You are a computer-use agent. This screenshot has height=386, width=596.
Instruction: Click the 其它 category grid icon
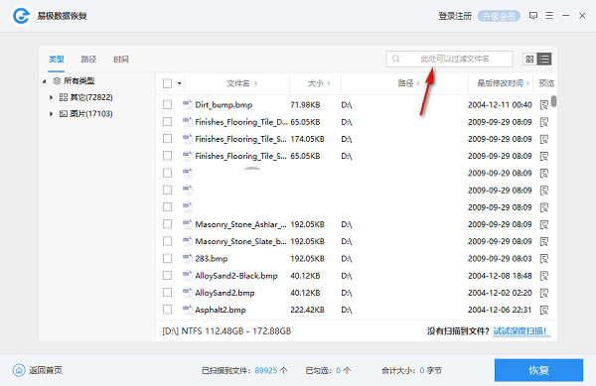64,97
